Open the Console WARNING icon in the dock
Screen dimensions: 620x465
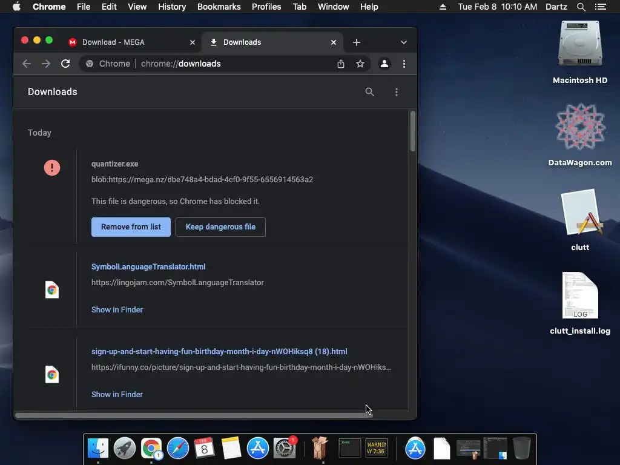[376, 448]
